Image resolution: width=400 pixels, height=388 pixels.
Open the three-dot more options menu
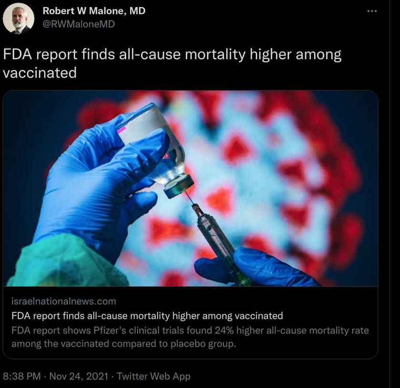coord(372,11)
